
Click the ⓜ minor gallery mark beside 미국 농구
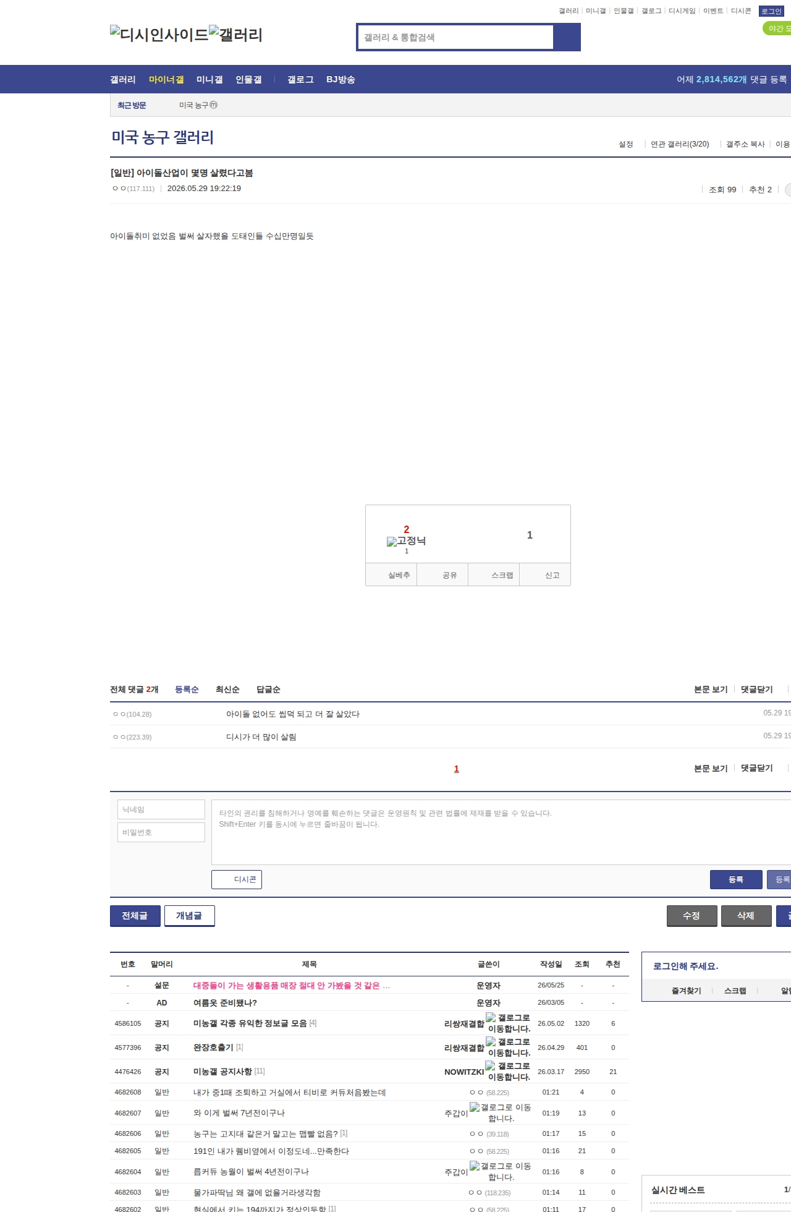[214, 105]
